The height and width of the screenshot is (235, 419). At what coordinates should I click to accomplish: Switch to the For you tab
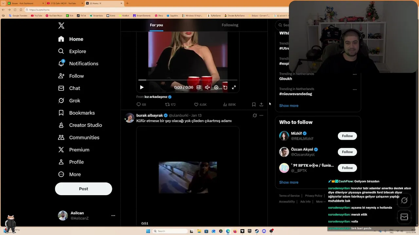coord(156,25)
